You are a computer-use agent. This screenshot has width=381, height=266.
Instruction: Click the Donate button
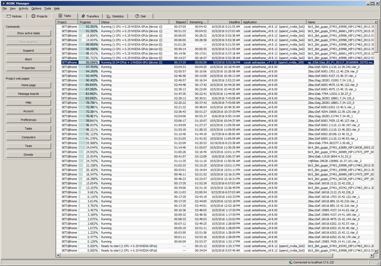(28, 155)
